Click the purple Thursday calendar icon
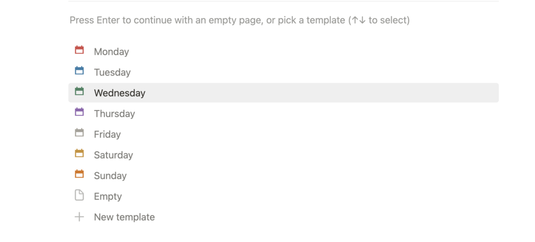 79,112
